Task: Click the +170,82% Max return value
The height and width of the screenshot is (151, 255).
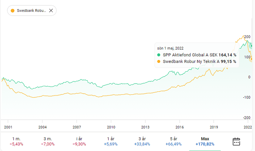Action: [x=205, y=144]
